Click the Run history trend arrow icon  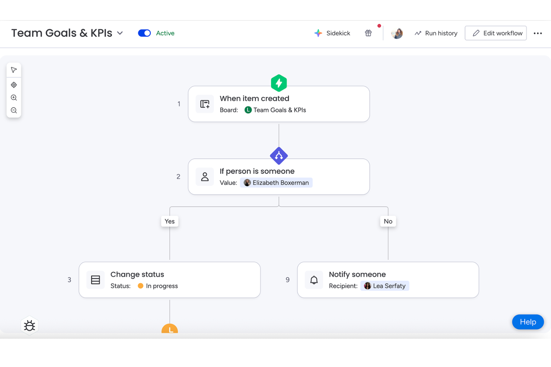coord(418,33)
